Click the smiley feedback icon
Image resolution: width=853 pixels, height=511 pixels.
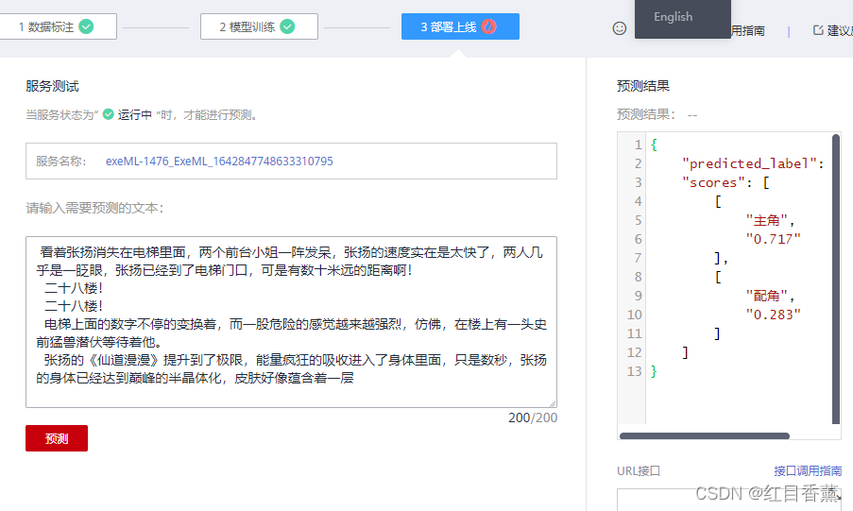coord(620,28)
